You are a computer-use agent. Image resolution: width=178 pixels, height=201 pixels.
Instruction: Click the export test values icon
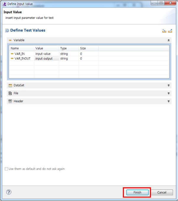point(170,31)
